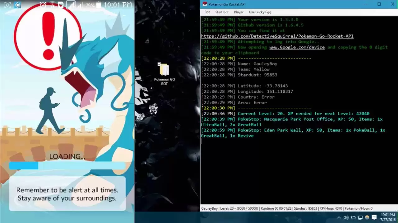The height and width of the screenshot is (223, 398).
Task: Tap the boxed signal strength icon
Action: (71, 5)
